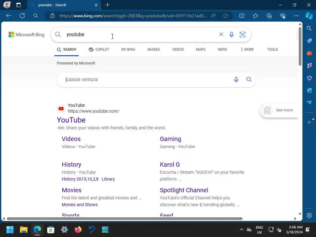Open Browser essentials heart icon
The width and height of the screenshot is (316, 237).
click(x=283, y=16)
